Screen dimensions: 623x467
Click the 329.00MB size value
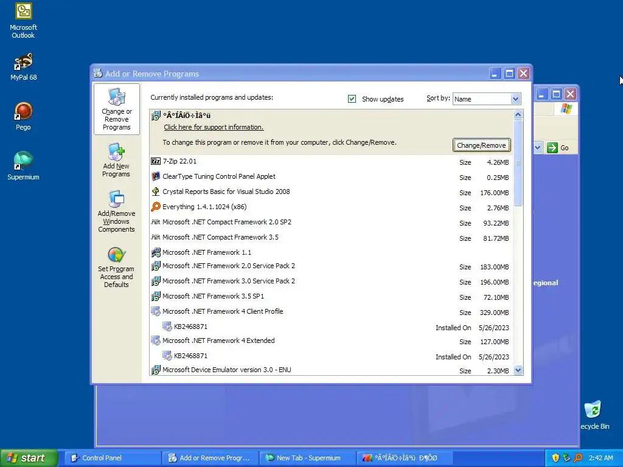pyautogui.click(x=494, y=313)
